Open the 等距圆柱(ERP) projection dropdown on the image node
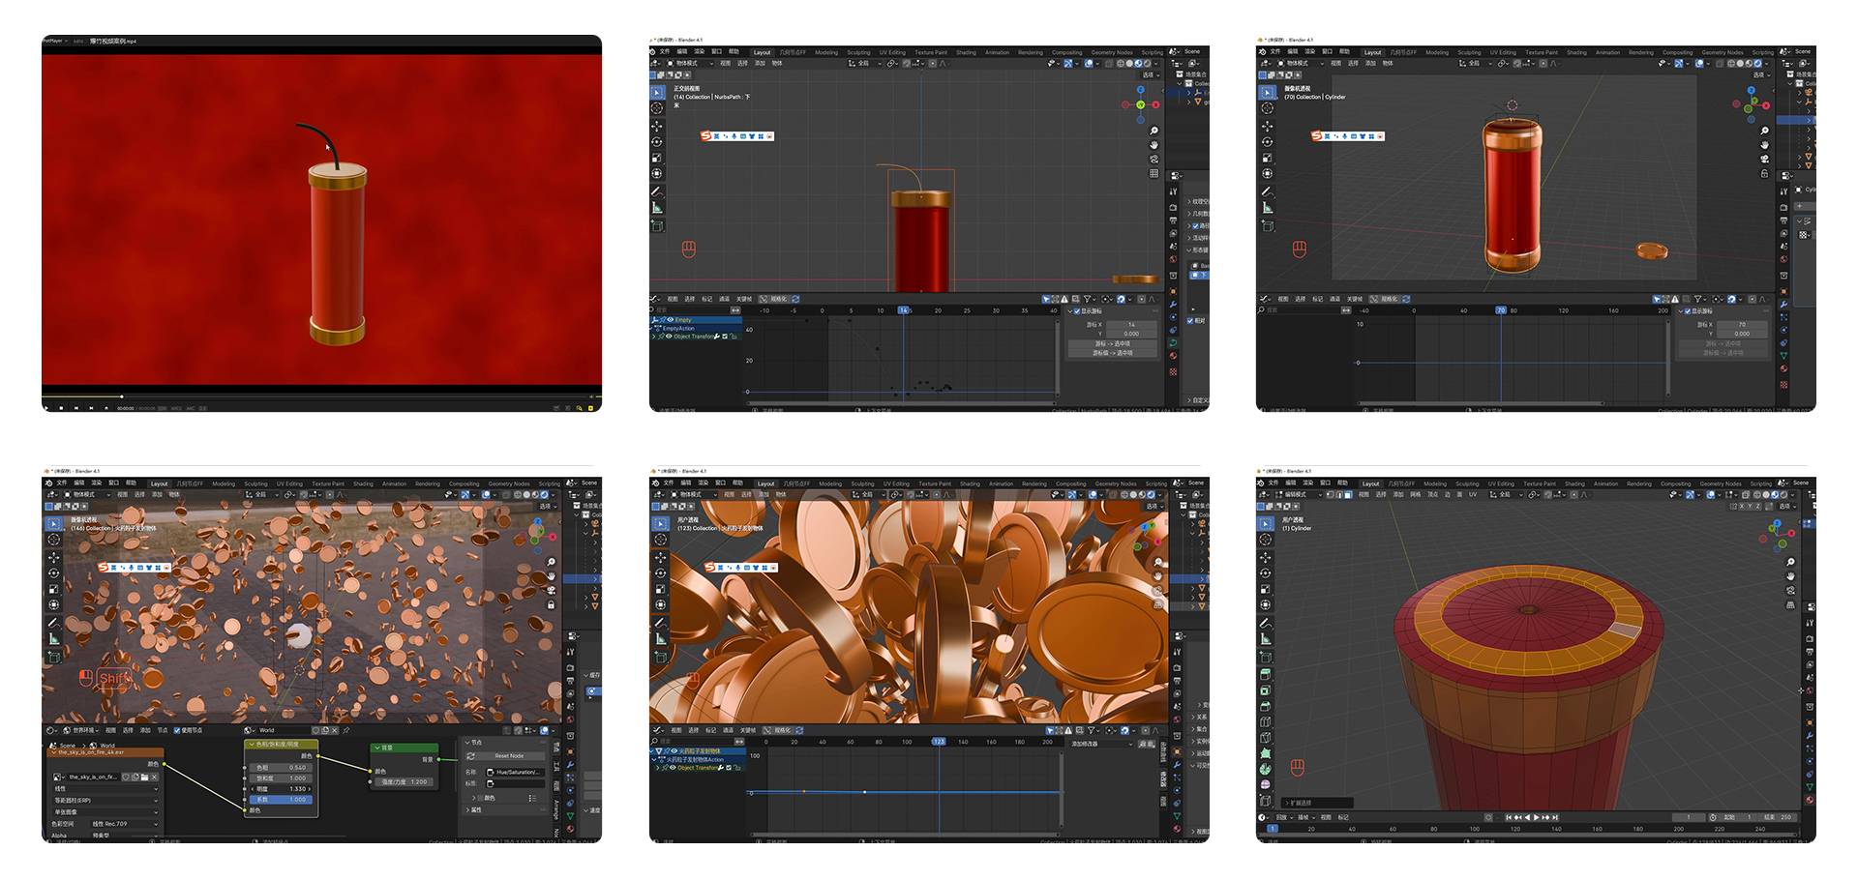This screenshot has width=1858, height=880. (x=105, y=801)
